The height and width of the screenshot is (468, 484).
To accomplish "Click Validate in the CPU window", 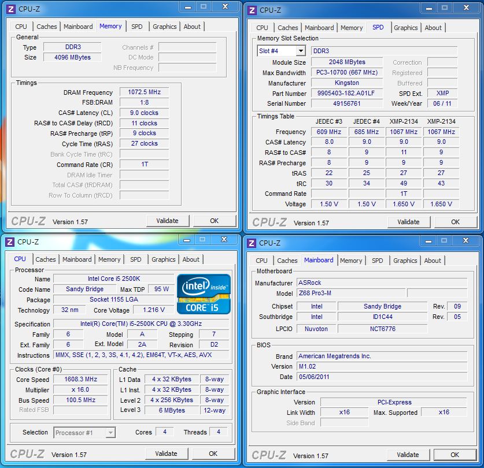I will 166,454.
